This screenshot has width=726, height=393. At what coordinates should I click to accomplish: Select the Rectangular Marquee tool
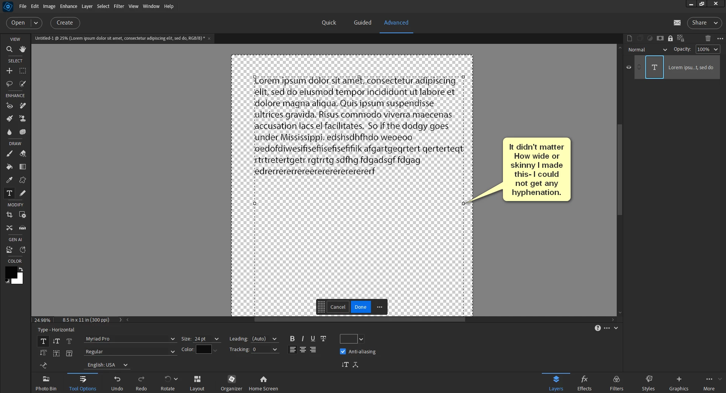23,71
